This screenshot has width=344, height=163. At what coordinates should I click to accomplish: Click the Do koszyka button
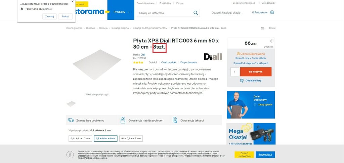pyautogui.click(x=256, y=72)
